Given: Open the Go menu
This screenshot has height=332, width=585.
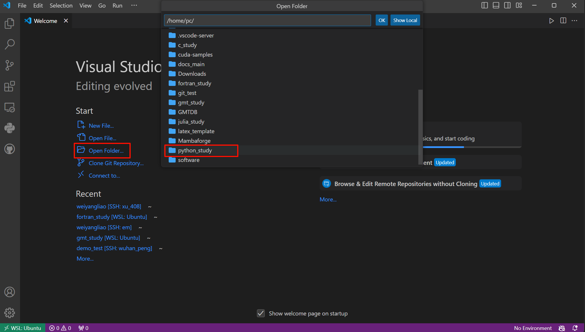Looking at the screenshot, I should [102, 6].
